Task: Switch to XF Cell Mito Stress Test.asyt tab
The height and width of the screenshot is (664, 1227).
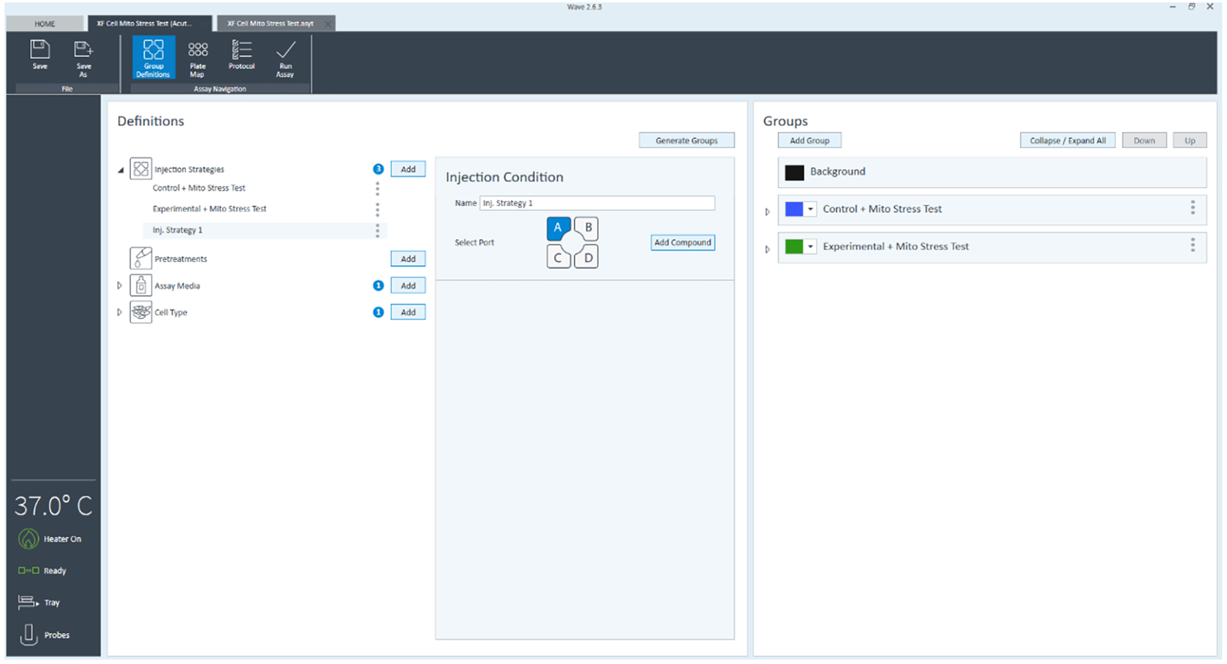Action: (x=270, y=24)
